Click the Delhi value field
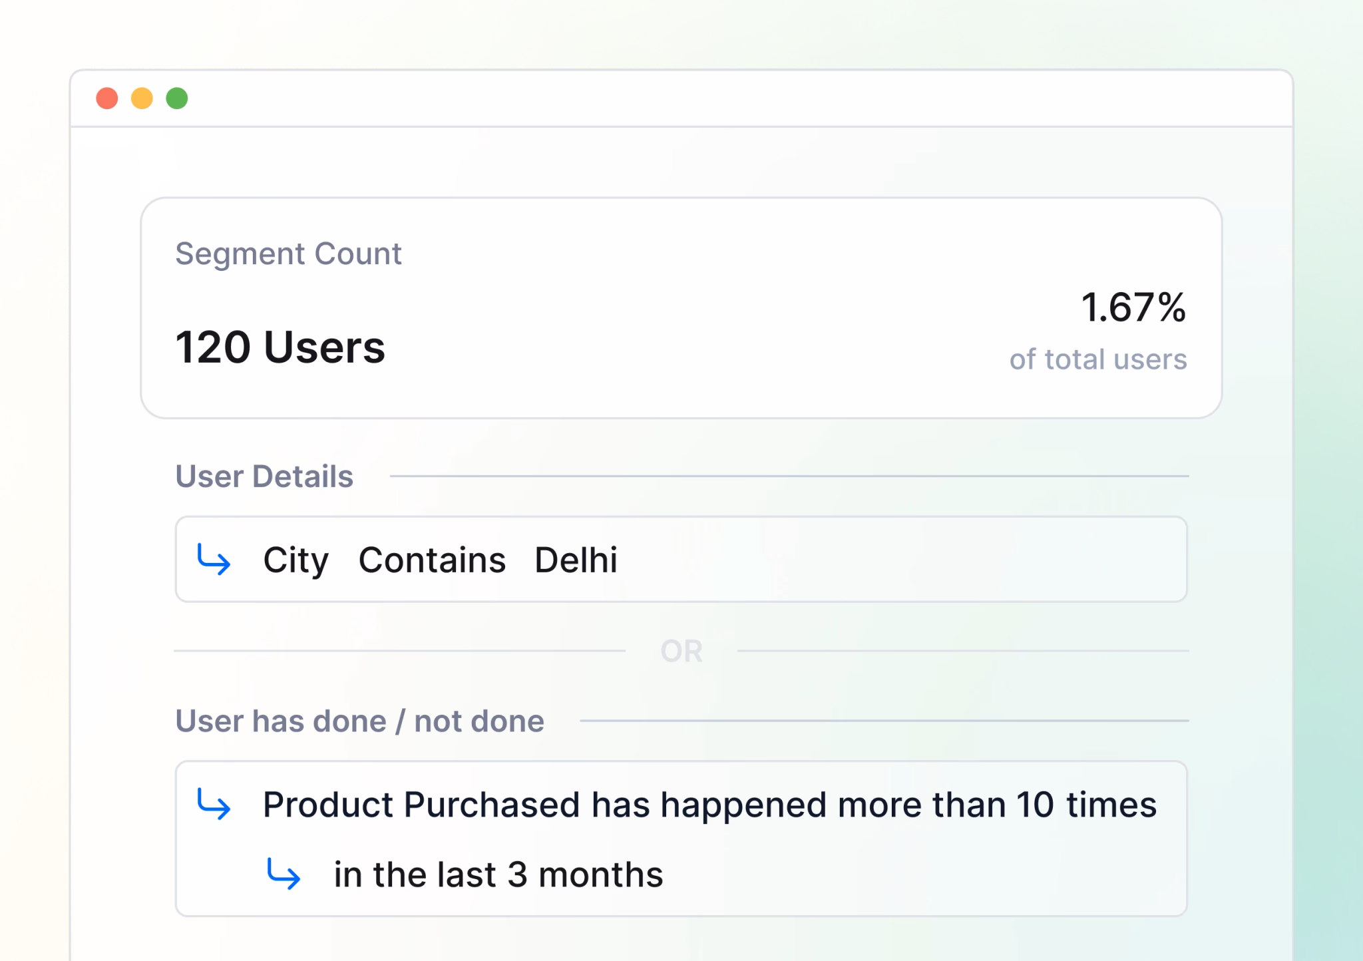This screenshot has height=961, width=1363. click(x=576, y=560)
